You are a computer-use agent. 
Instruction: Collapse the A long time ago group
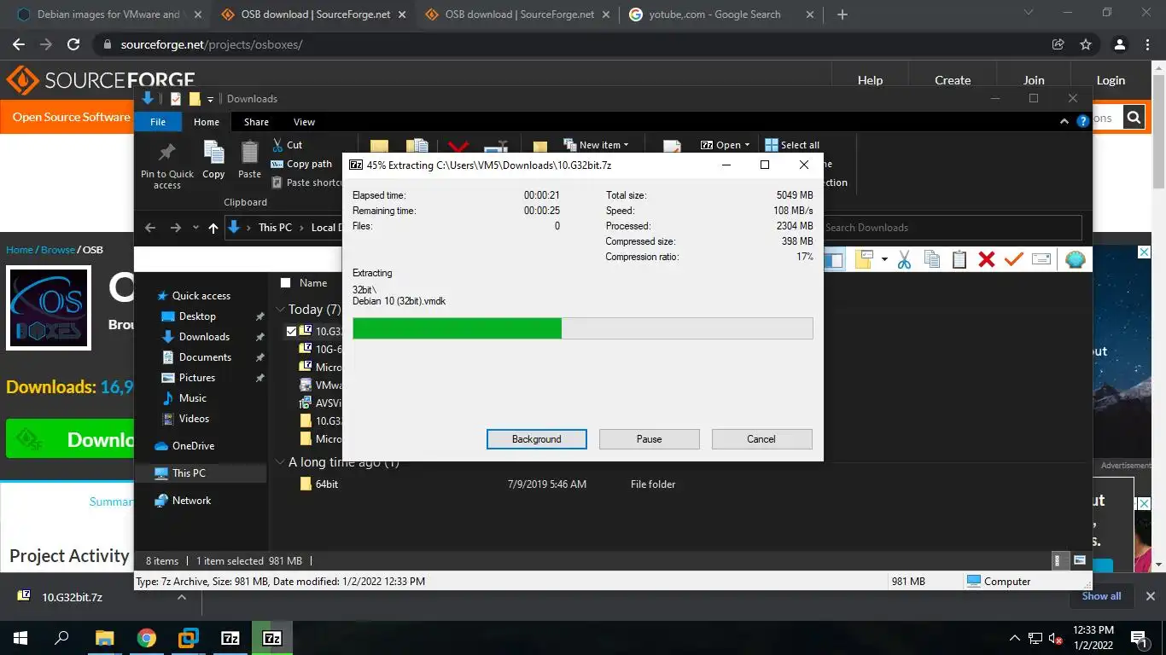click(x=280, y=462)
